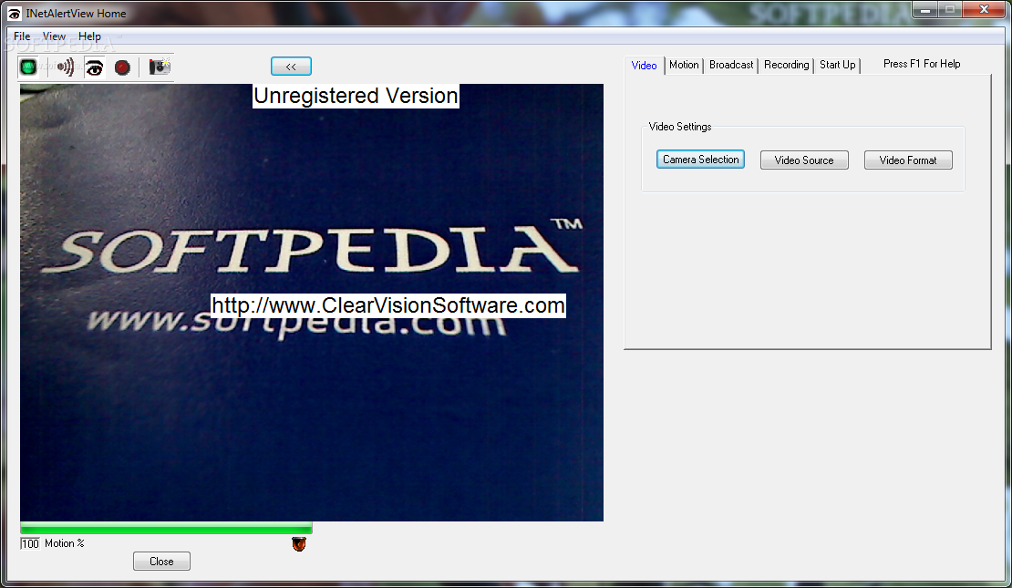Image resolution: width=1012 pixels, height=588 pixels.
Task: Click the Camera Selection button
Action: pyautogui.click(x=700, y=160)
